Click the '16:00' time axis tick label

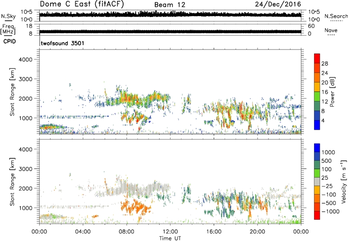(214, 232)
